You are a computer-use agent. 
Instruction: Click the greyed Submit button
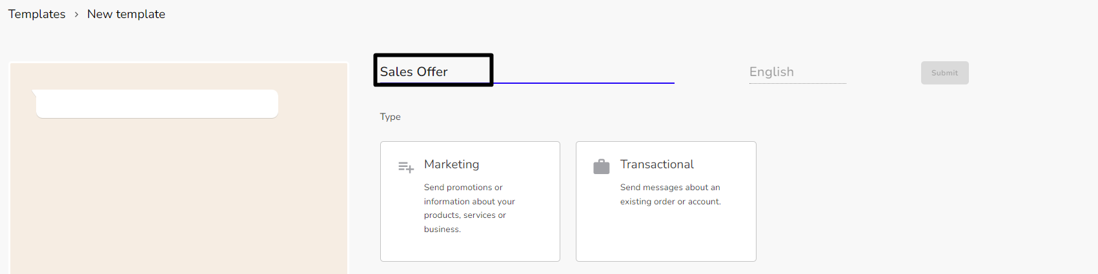[x=944, y=73]
